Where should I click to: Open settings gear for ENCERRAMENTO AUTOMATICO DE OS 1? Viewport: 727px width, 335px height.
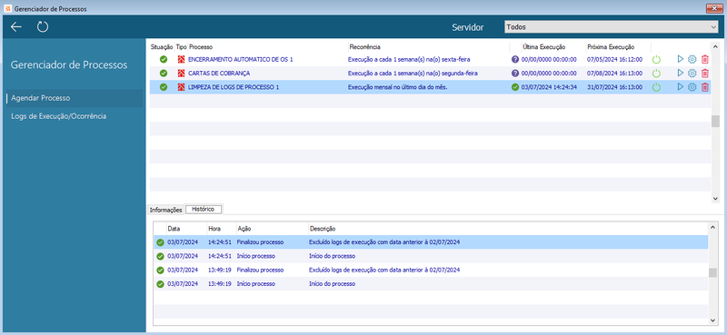(x=692, y=59)
